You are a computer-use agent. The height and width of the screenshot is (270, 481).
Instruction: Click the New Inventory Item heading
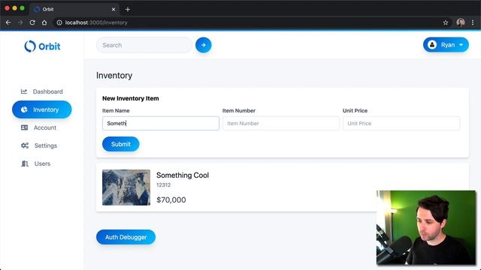(x=130, y=98)
